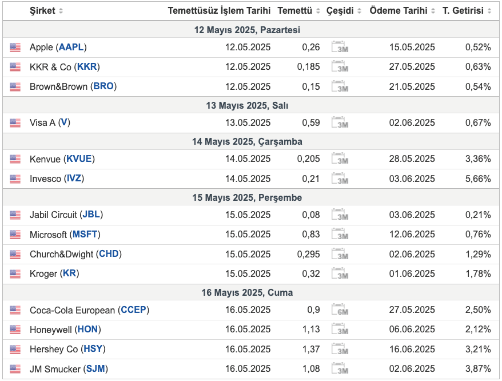Click the US flag icon beside Kroger
The image size is (502, 381).
point(15,274)
